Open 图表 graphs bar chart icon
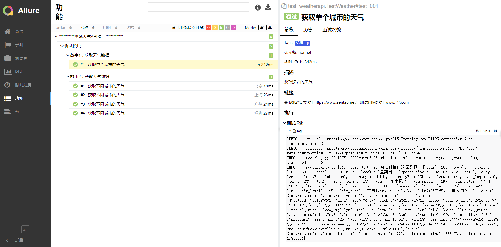Viewport: 501px width, 247px height. tap(8, 72)
